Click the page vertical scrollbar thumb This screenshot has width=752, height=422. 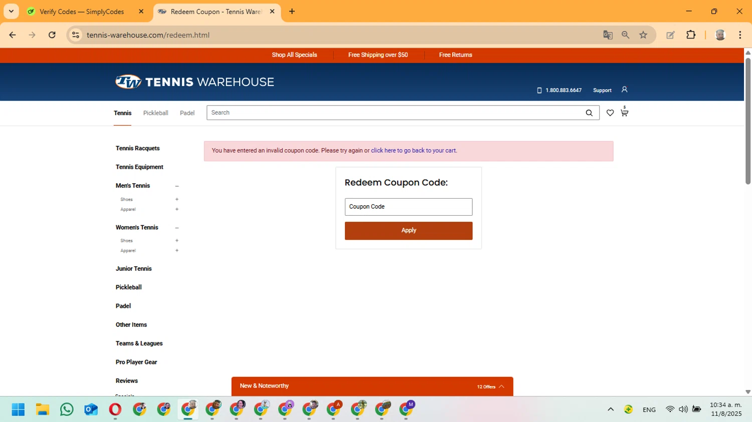pyautogui.click(x=748, y=121)
